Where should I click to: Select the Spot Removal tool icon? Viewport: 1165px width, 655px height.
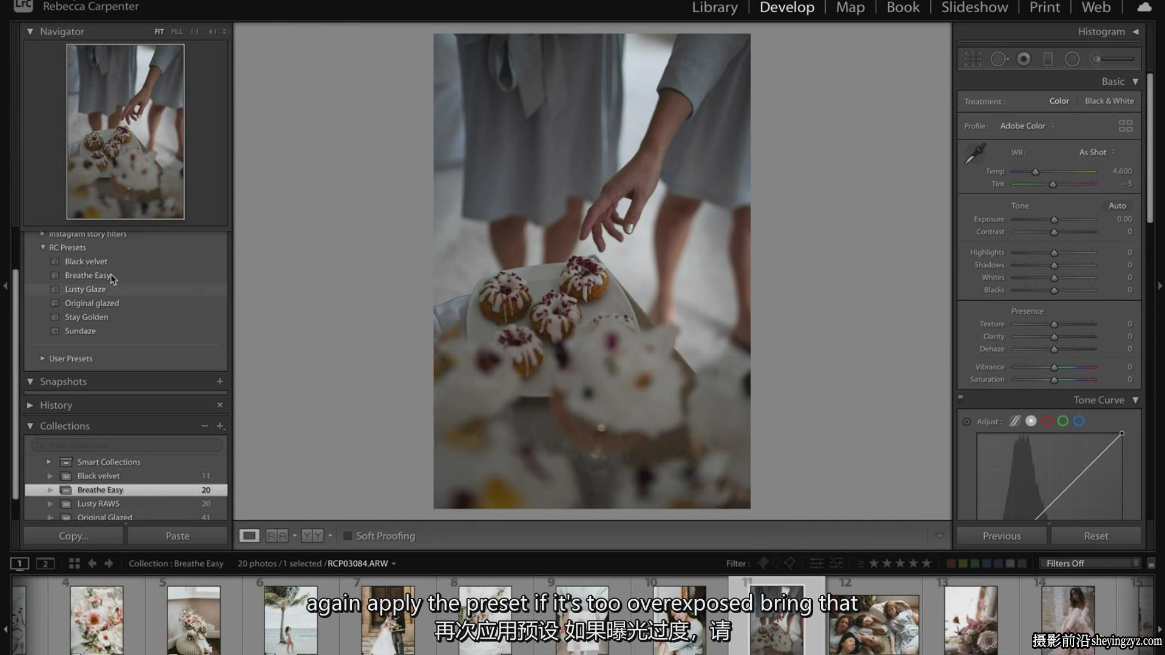[999, 59]
